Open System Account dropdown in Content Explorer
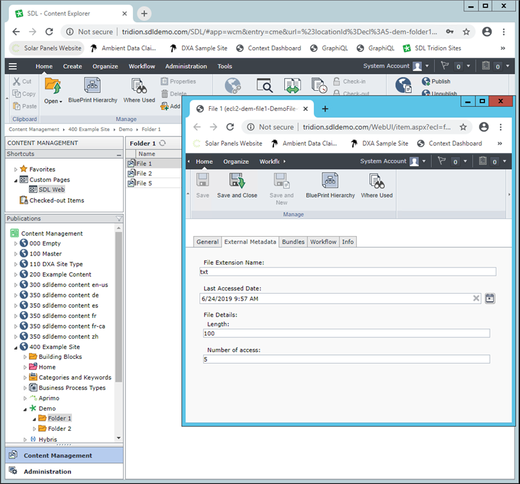Screen dimensions: 520x484 point(427,66)
